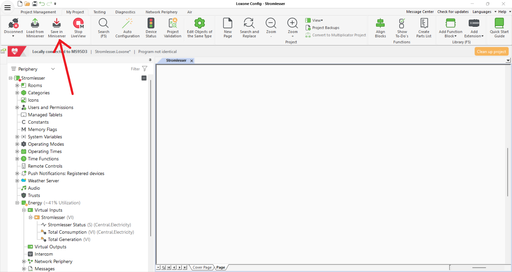Click Load from Miniserver icon
The image size is (512, 272).
tap(35, 23)
